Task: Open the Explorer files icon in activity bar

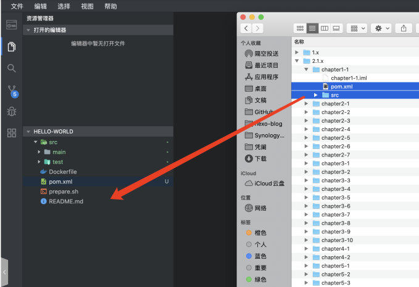Action: click(x=12, y=47)
